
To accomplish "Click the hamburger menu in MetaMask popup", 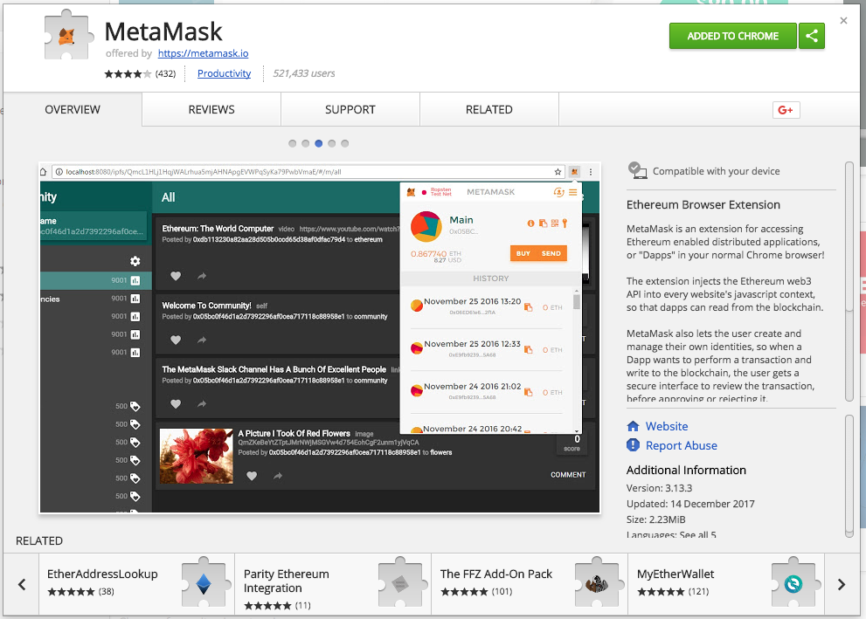I will tap(572, 192).
